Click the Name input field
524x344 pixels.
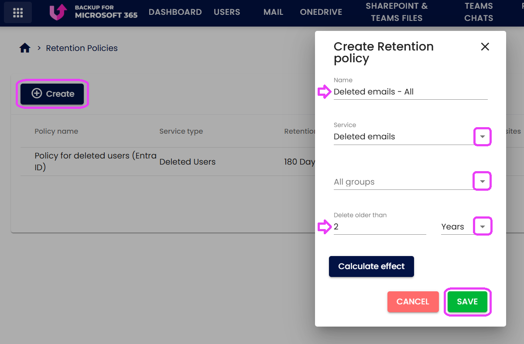coord(411,92)
